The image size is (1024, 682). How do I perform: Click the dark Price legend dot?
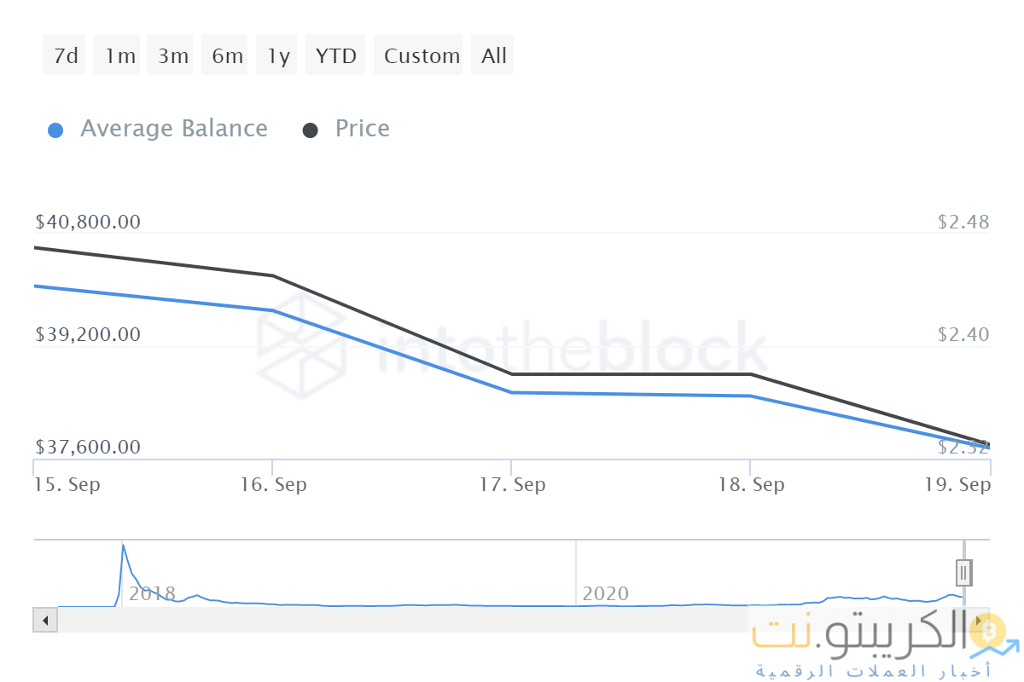[311, 130]
